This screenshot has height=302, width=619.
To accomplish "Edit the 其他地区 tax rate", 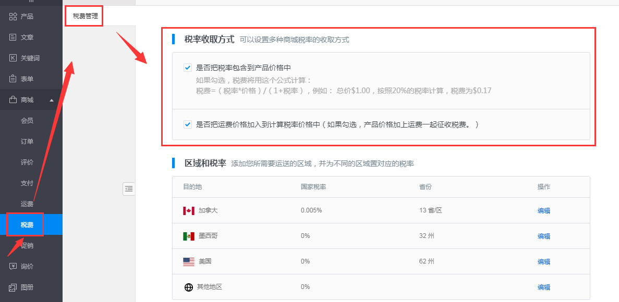I will point(543,287).
